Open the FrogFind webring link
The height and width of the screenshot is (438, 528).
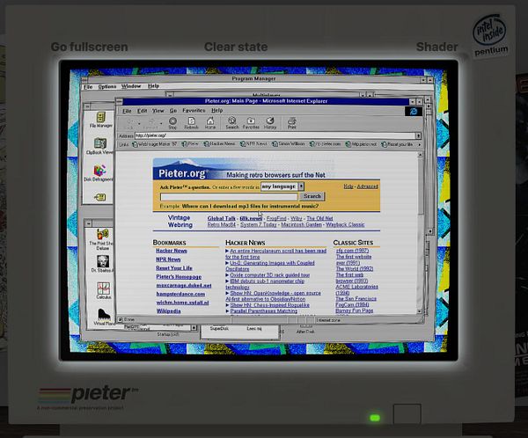(276, 218)
